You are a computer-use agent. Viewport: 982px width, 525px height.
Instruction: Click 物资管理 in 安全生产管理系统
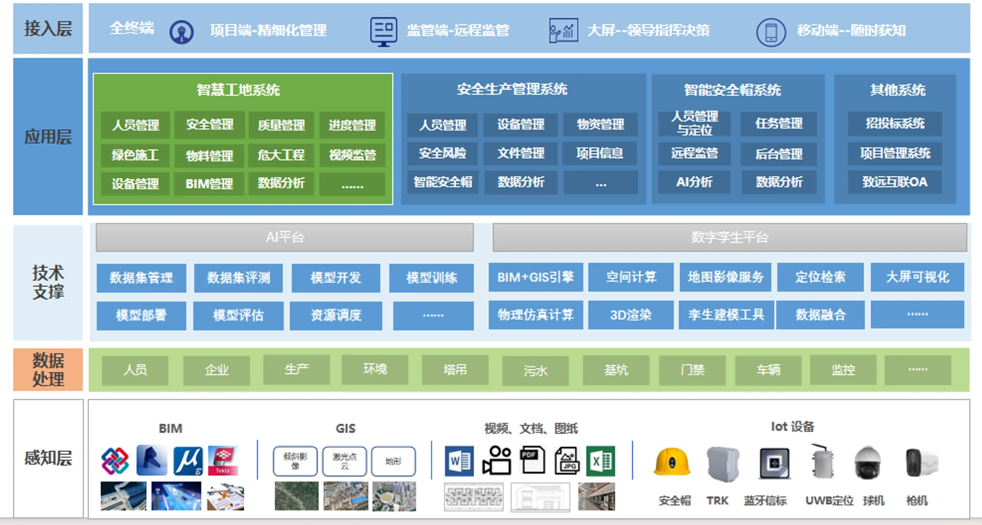coord(600,125)
